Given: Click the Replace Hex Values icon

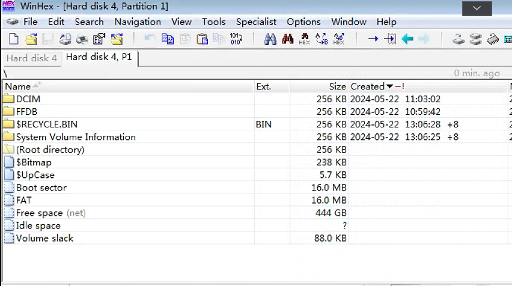Looking at the screenshot, I should [x=338, y=39].
